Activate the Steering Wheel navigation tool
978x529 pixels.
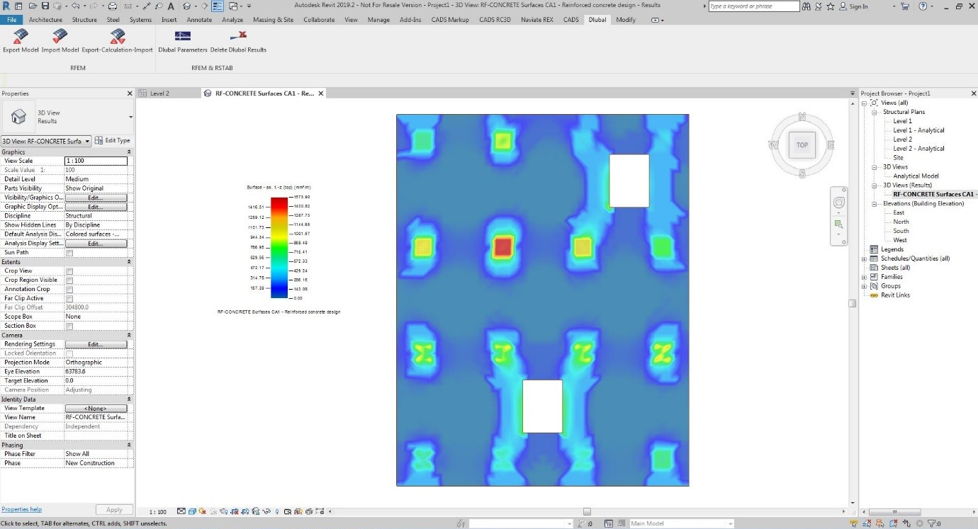[838, 202]
